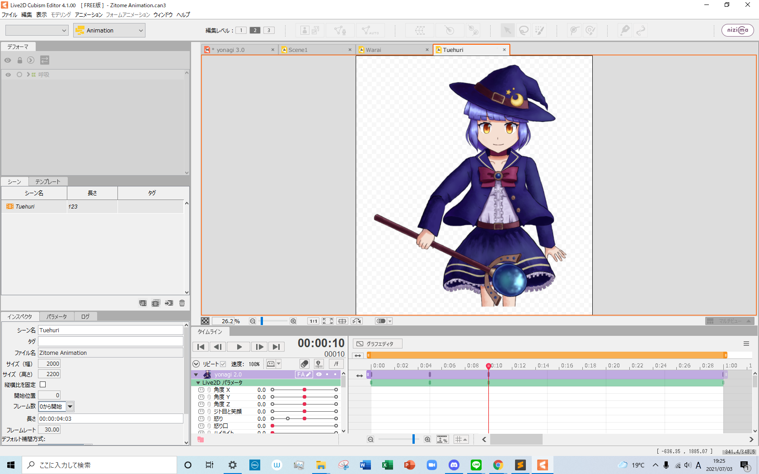Click the 角度 Z parameter slider
759x474 pixels.
(x=305, y=404)
